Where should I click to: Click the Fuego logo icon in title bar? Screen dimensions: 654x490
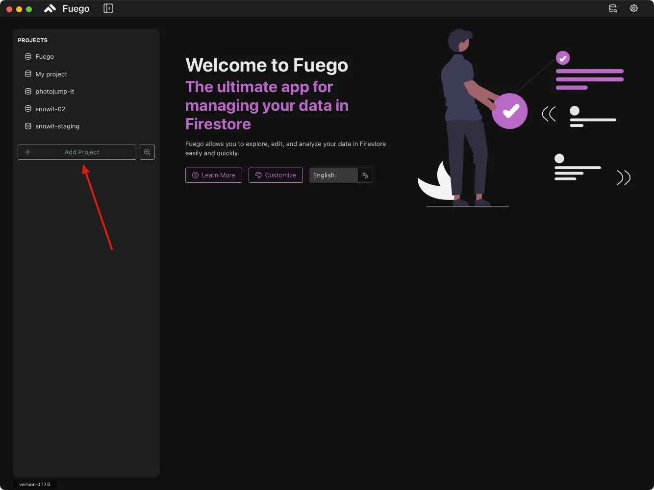point(50,8)
